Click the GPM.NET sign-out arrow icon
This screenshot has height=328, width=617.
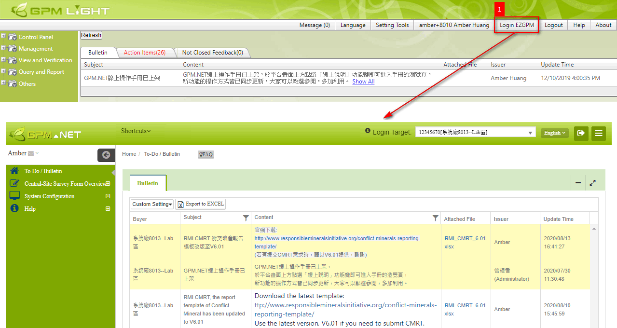pos(581,133)
